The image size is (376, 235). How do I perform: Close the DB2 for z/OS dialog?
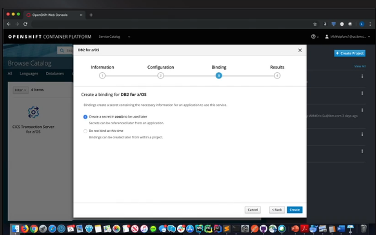click(x=300, y=50)
